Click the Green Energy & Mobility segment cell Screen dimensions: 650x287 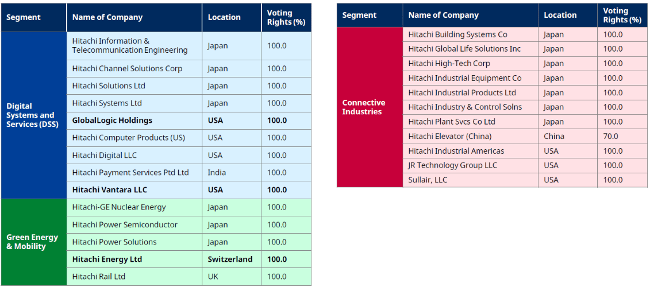[x=33, y=242]
